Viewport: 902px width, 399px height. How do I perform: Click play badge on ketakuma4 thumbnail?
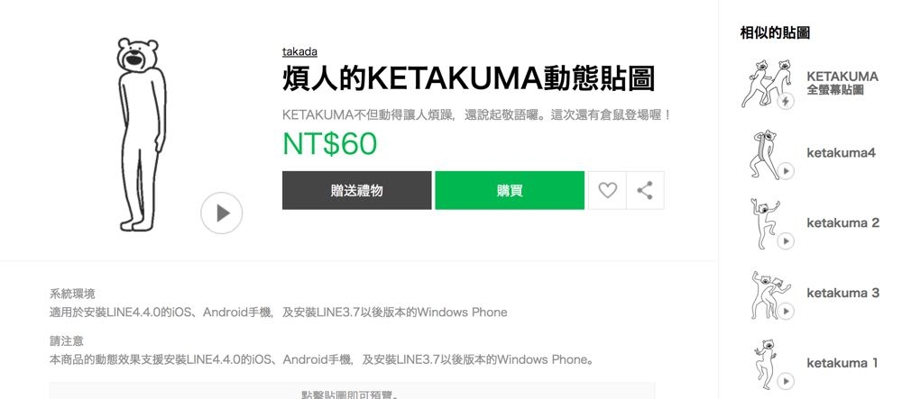point(786,171)
